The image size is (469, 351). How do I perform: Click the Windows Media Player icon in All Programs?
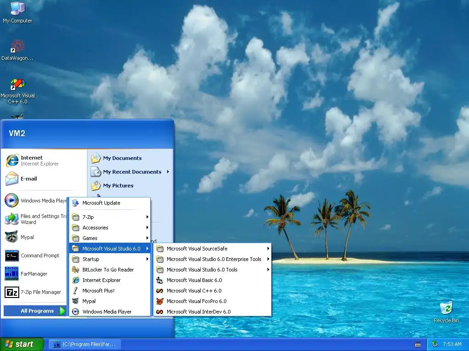tap(76, 312)
